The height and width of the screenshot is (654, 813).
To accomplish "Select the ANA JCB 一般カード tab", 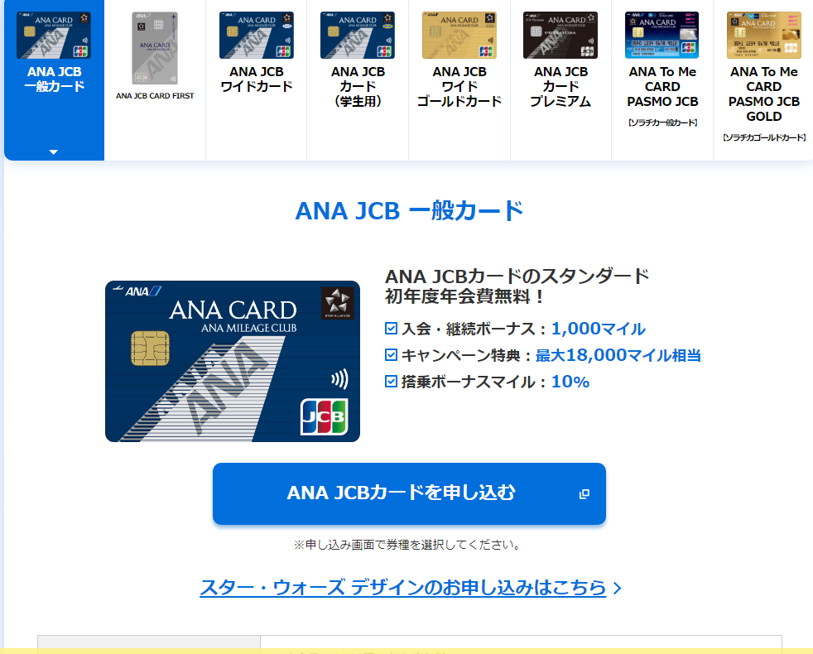I will click(x=54, y=79).
